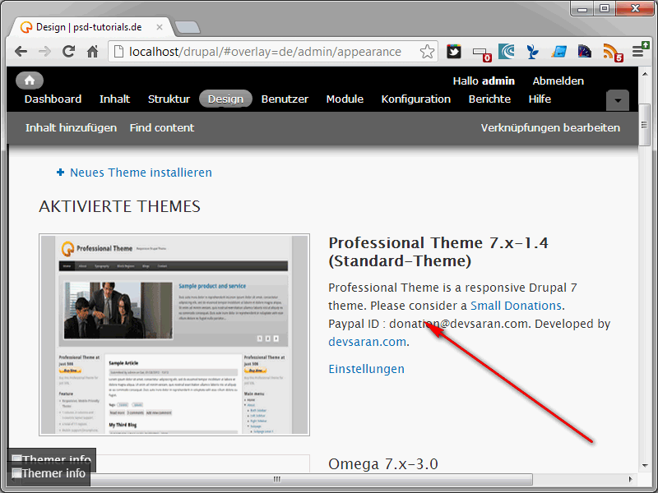
Task: Reload the page with the refresh icon
Action: coord(68,51)
